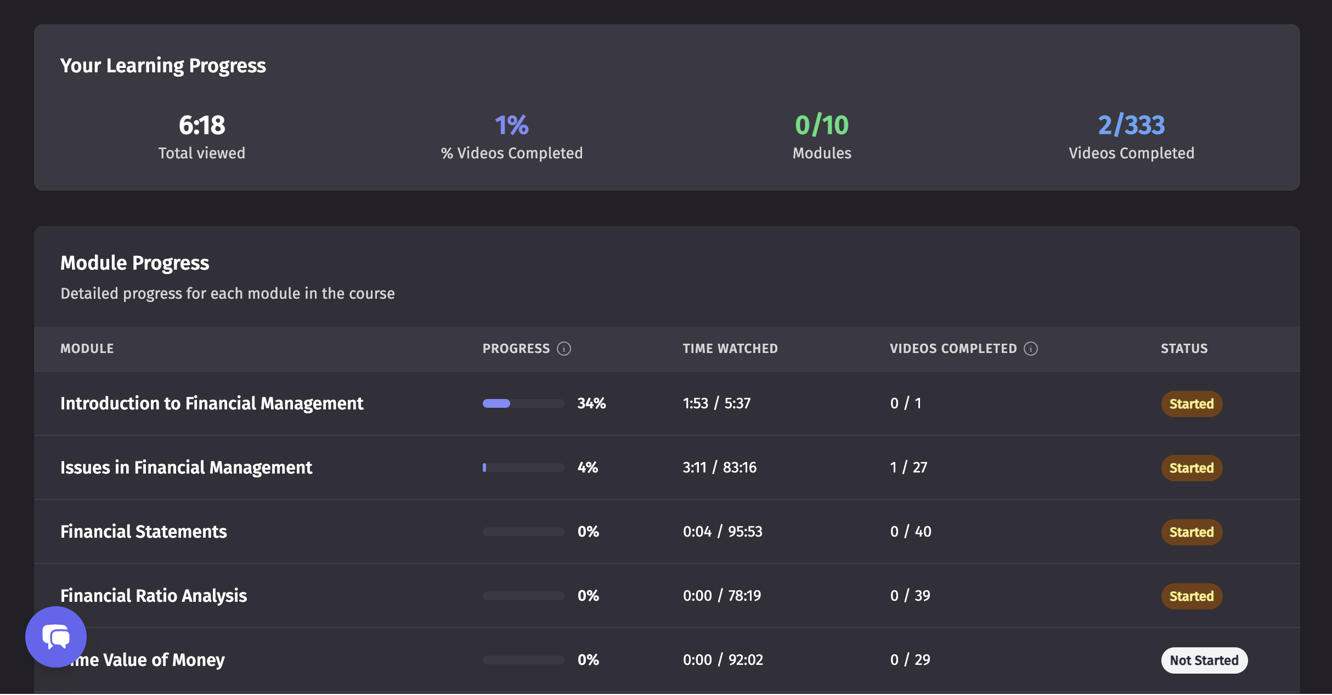Click the Status column header
Viewport: 1332px width, 695px height.
click(1184, 349)
